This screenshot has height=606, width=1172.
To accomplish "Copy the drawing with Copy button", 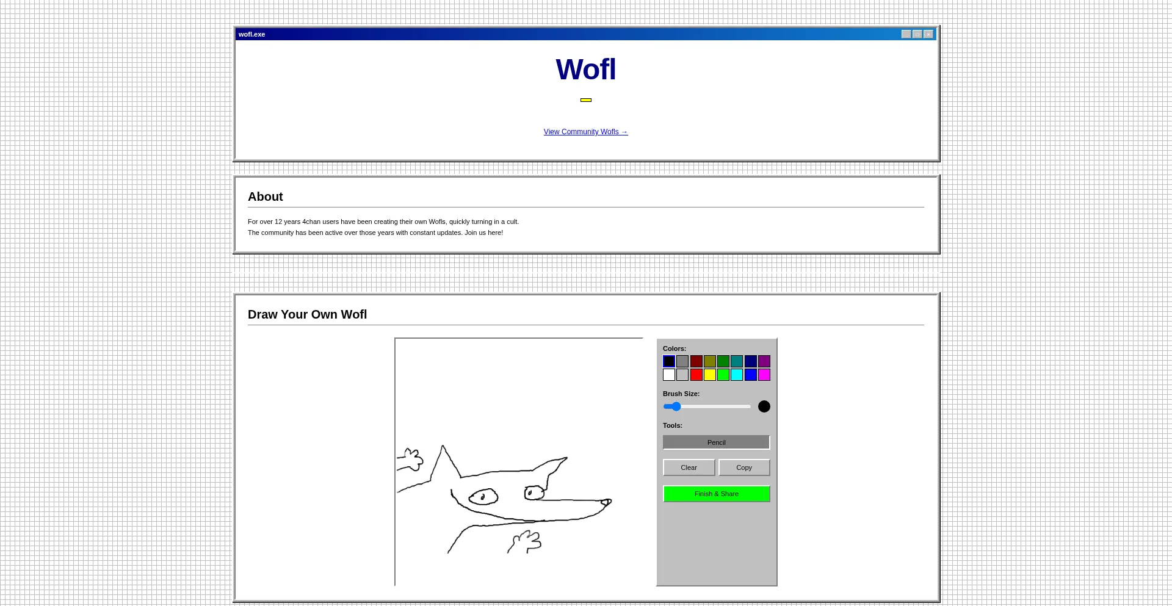I will tap(744, 467).
